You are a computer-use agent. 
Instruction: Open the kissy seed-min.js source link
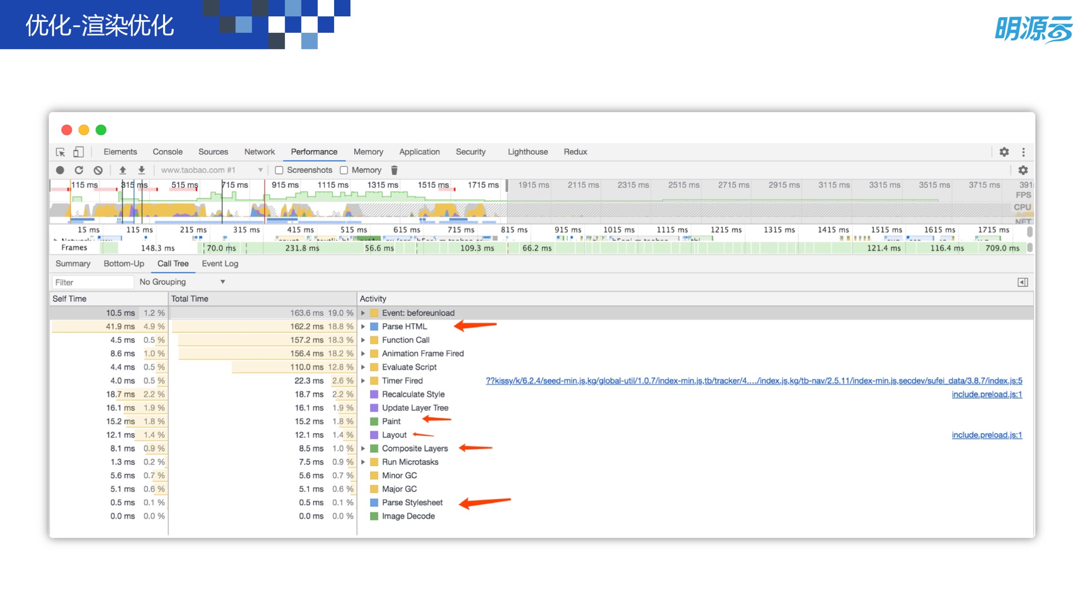[754, 381]
